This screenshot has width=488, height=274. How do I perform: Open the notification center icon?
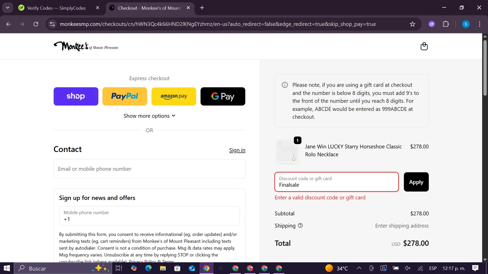(x=475, y=268)
